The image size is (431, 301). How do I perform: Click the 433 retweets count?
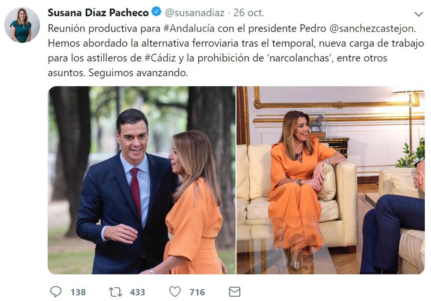click(137, 292)
